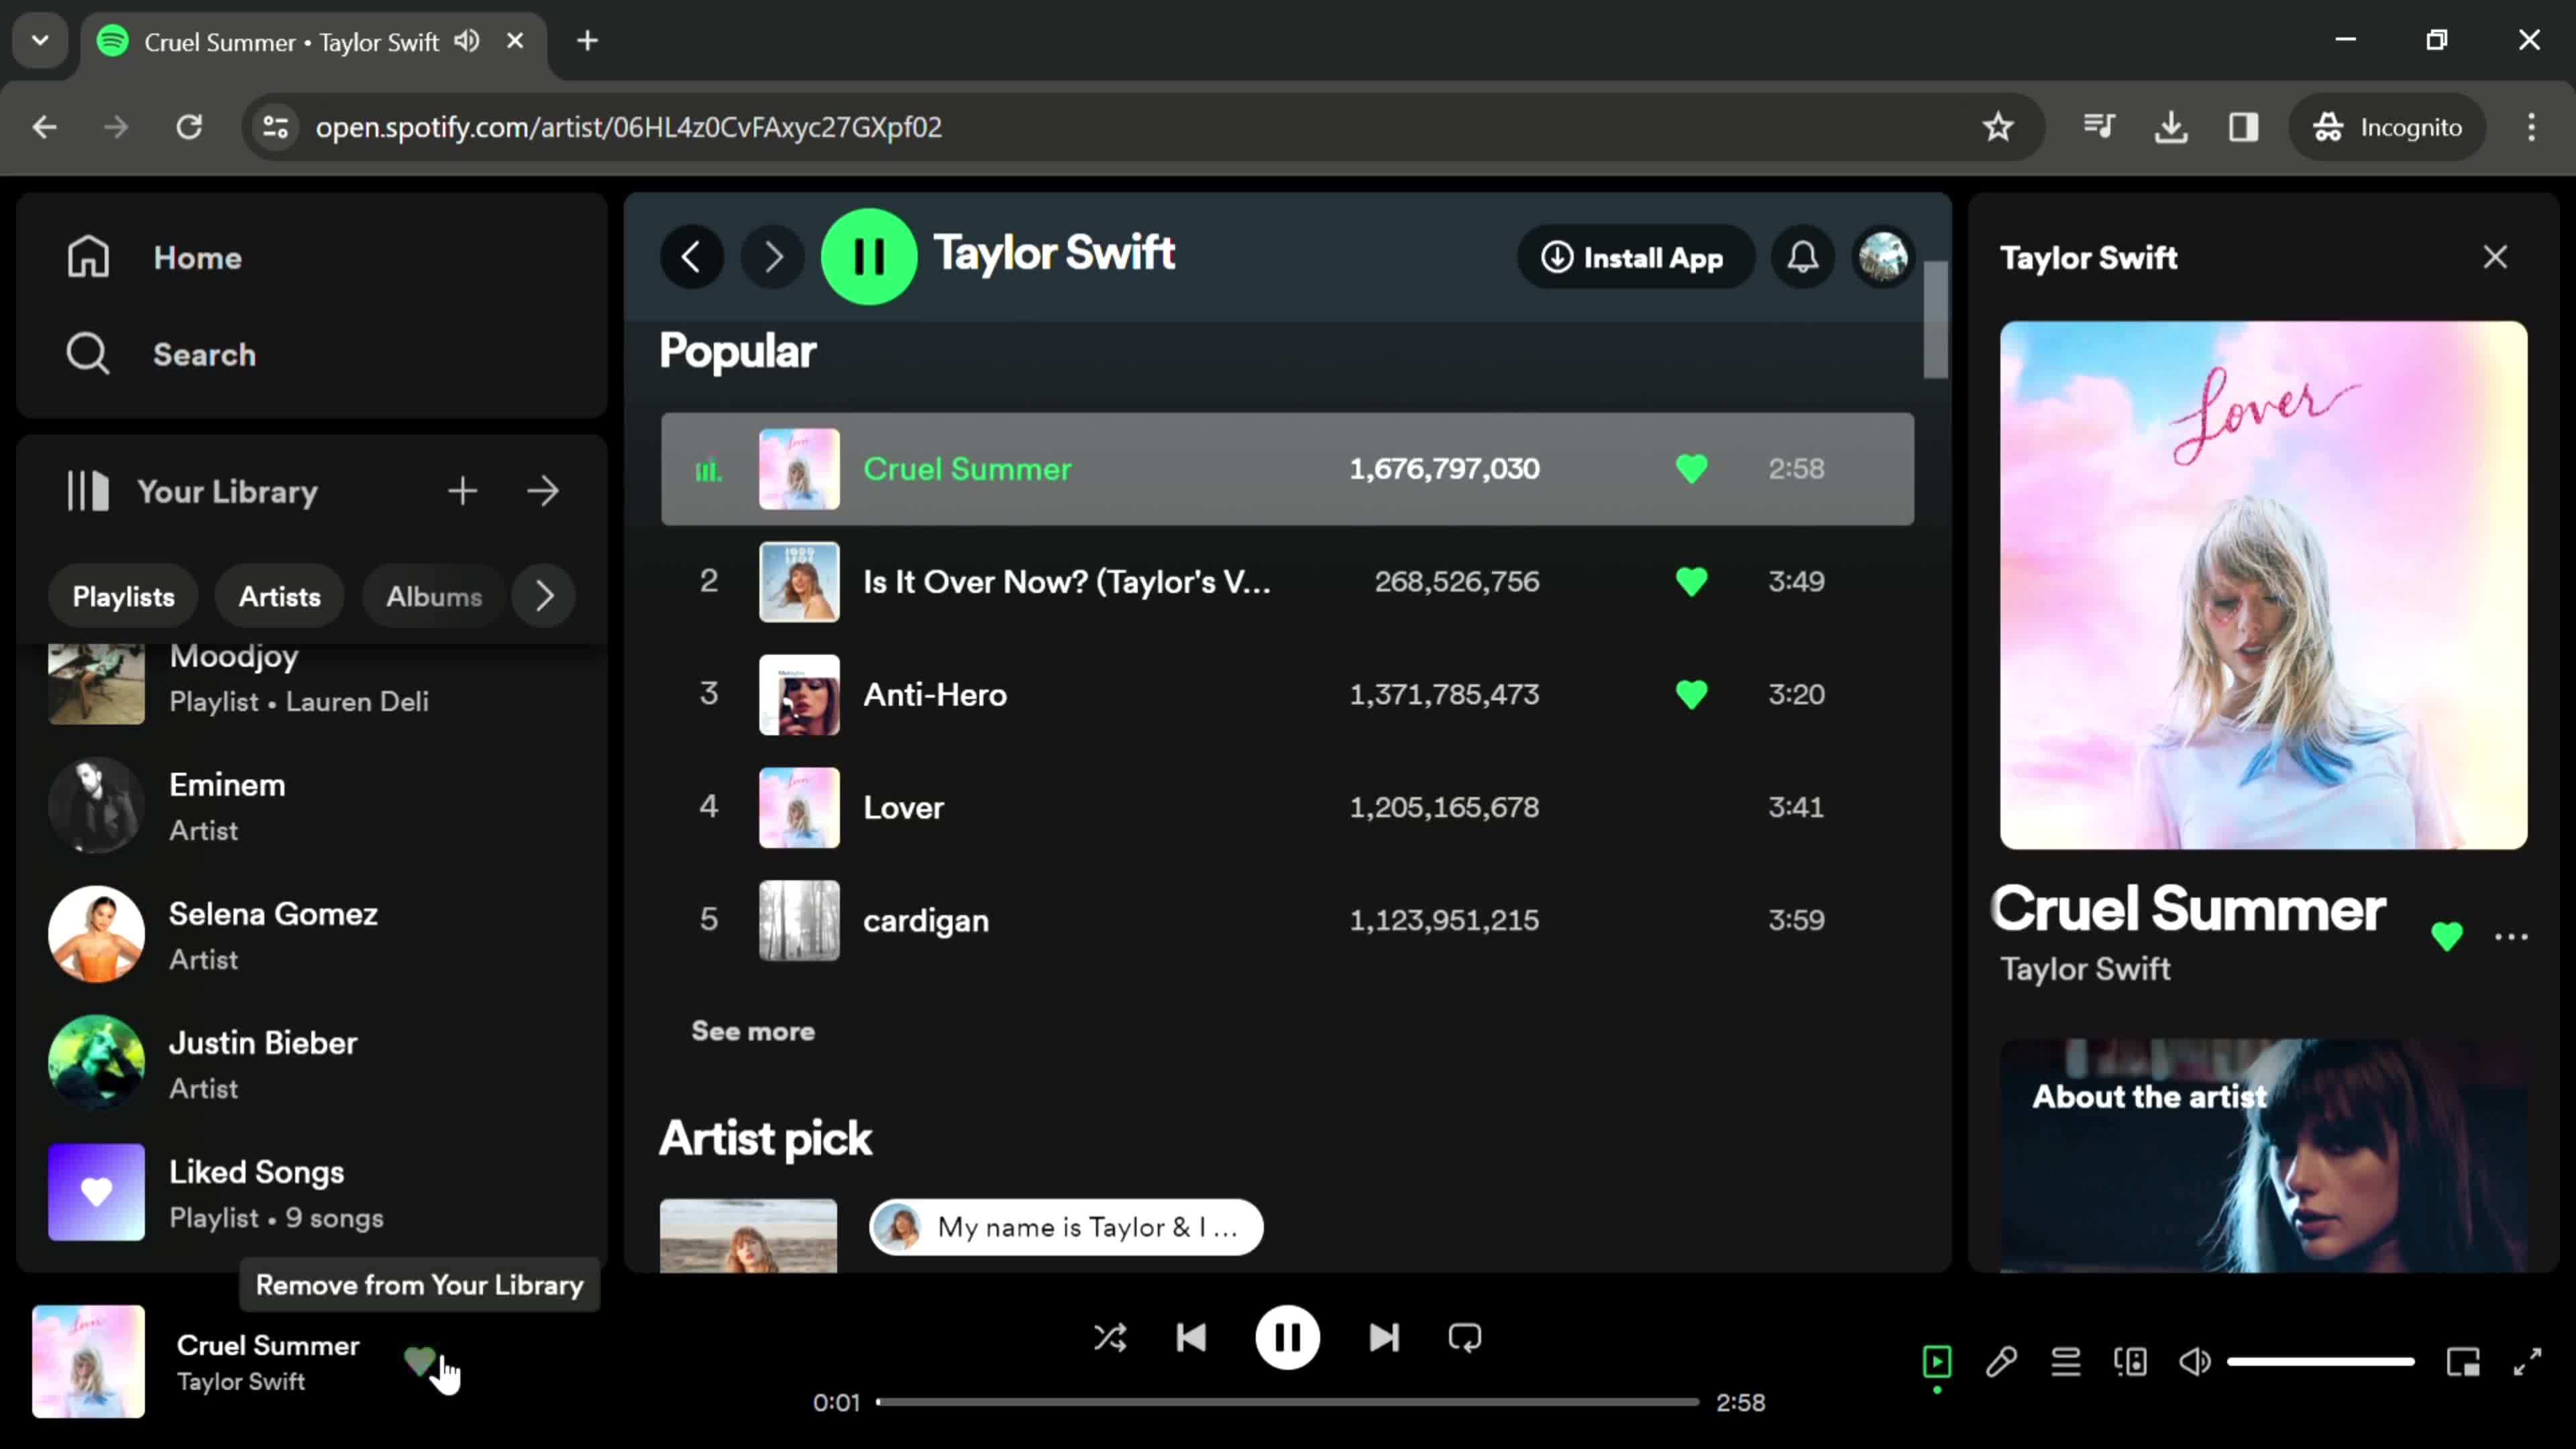Open Lover album cover in side panel
The height and width of the screenshot is (1449, 2576).
point(2263,585)
